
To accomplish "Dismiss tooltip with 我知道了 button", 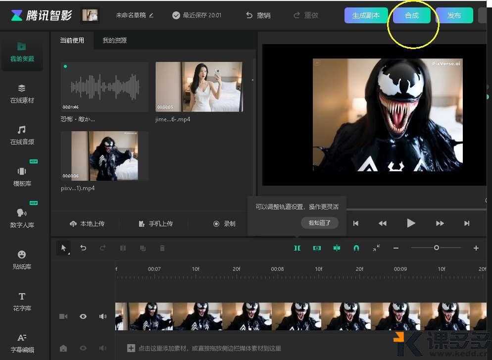I will (x=319, y=223).
